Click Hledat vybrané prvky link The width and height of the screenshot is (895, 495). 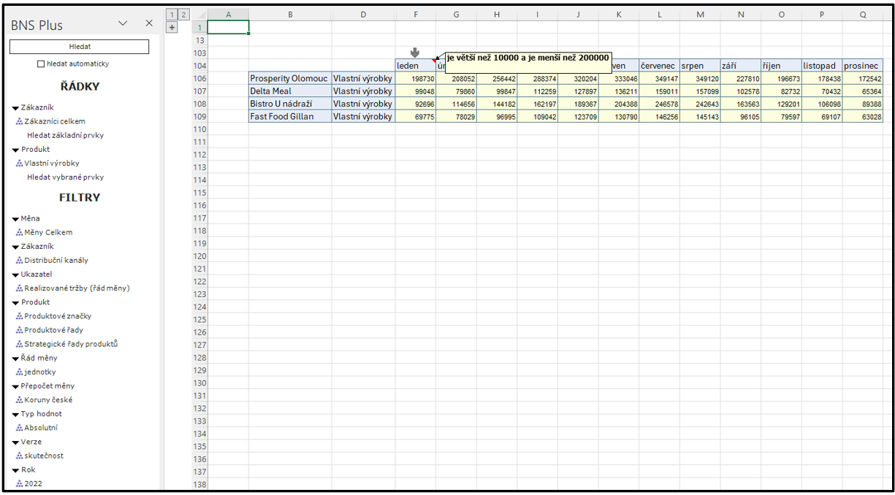coord(65,177)
